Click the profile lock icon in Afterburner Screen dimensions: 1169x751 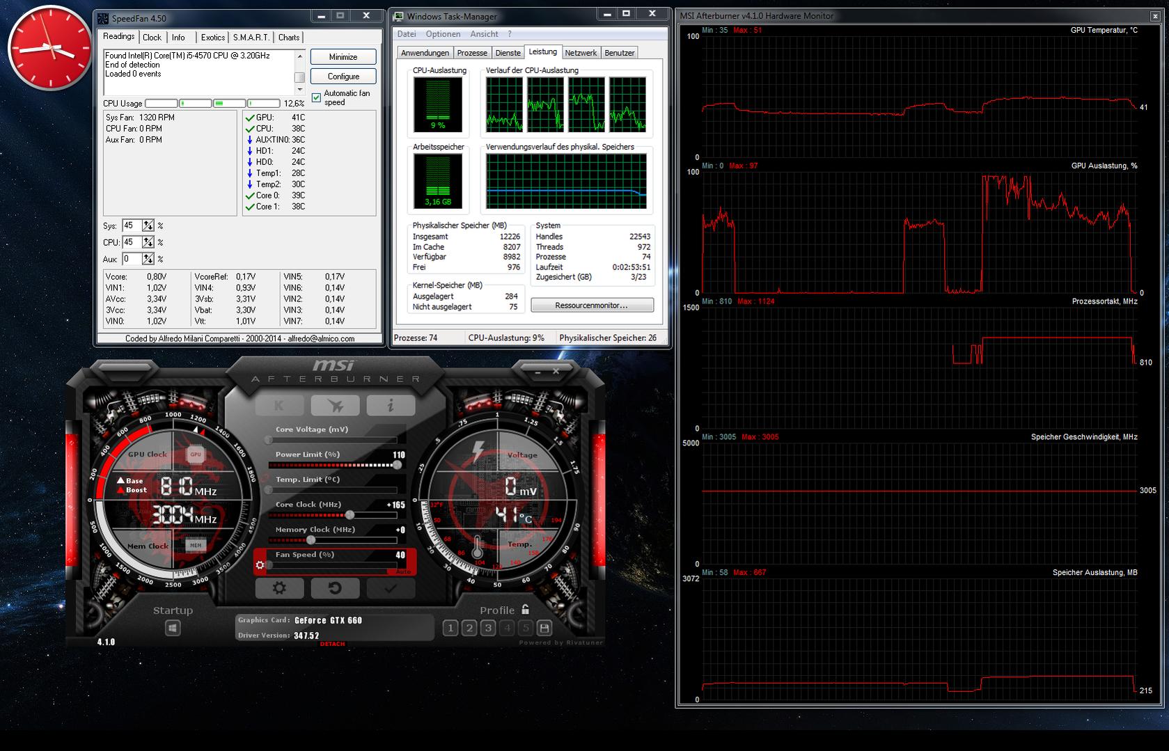(x=525, y=610)
